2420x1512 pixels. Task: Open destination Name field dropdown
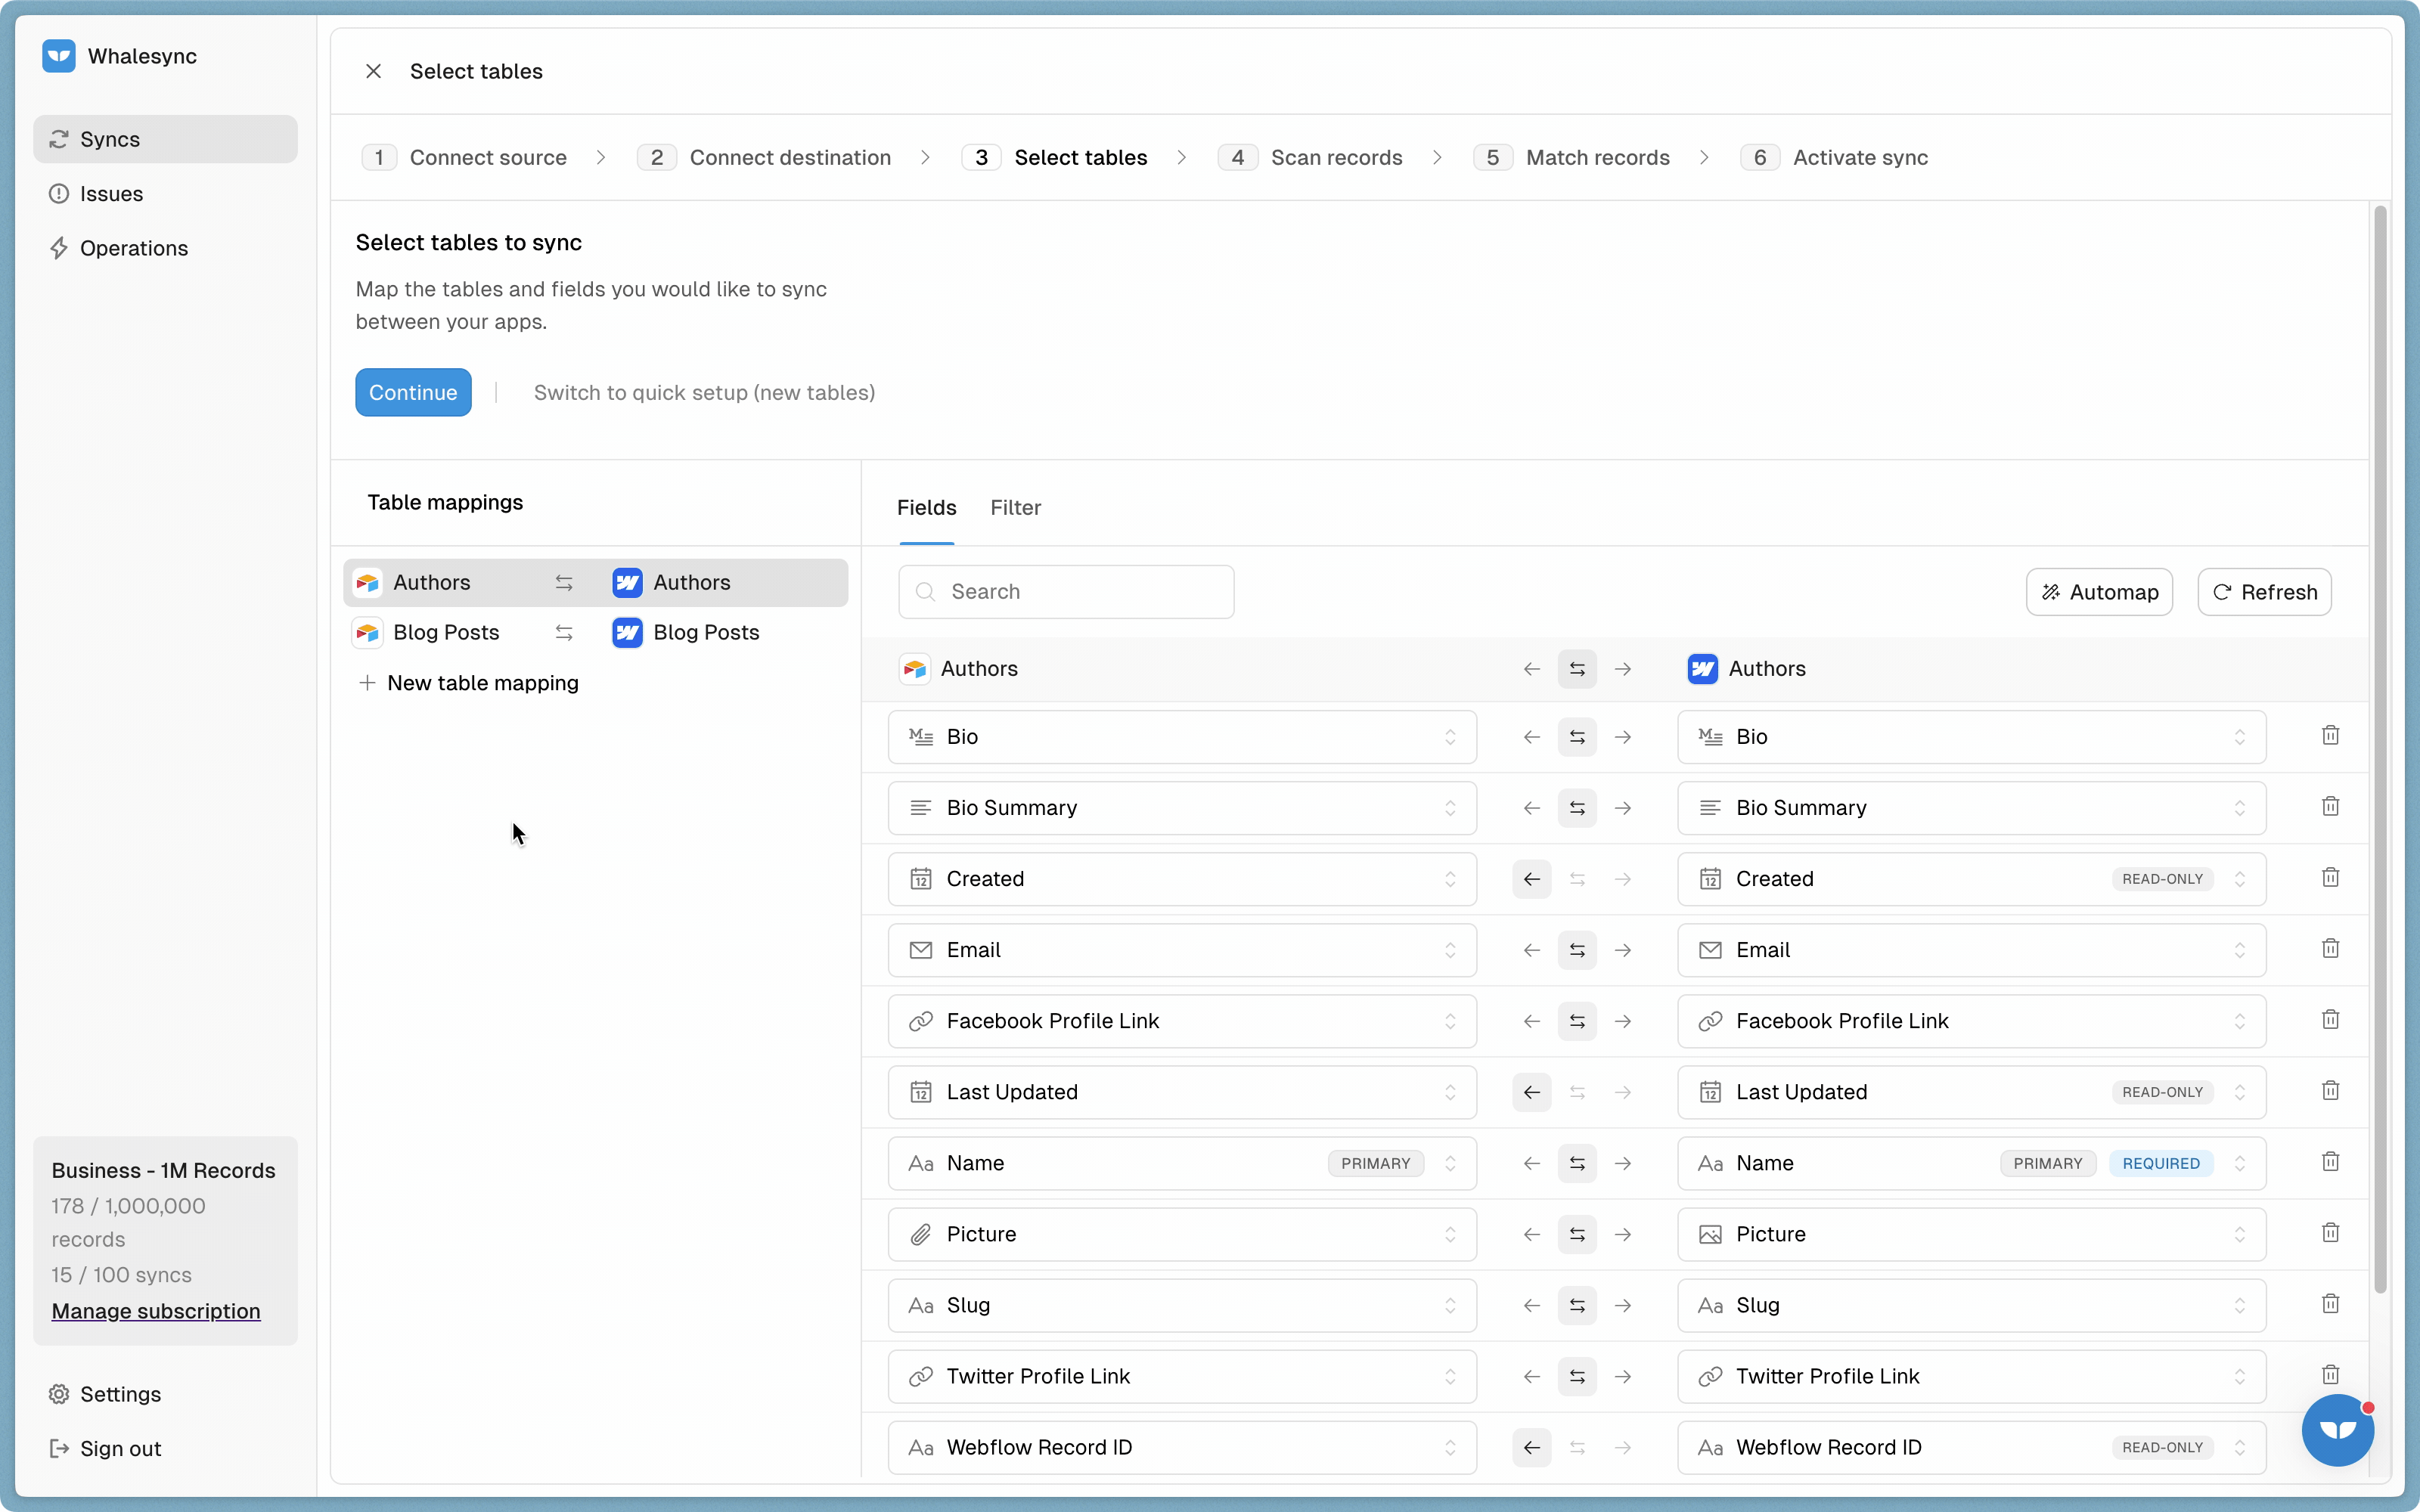(x=1971, y=1163)
